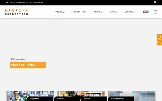Screen dimensions: 162x101
Task: Open the Products tile label at bottom
Action: click(61, 99)
